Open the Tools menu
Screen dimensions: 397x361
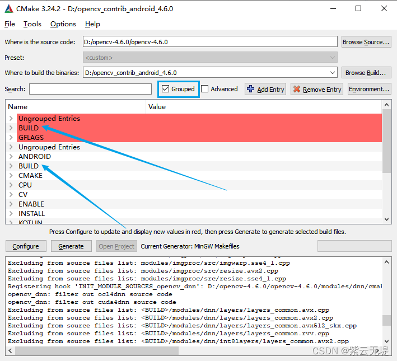tap(32, 24)
